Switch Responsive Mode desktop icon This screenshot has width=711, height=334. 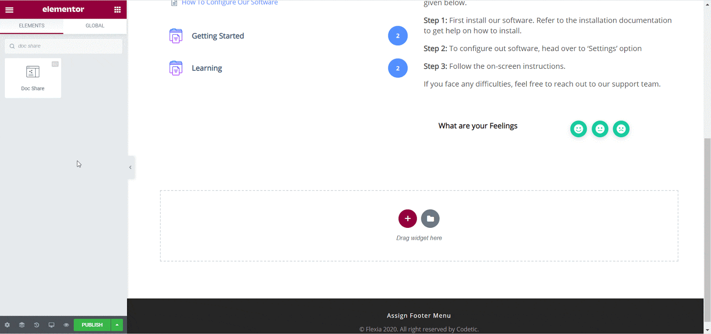point(52,325)
